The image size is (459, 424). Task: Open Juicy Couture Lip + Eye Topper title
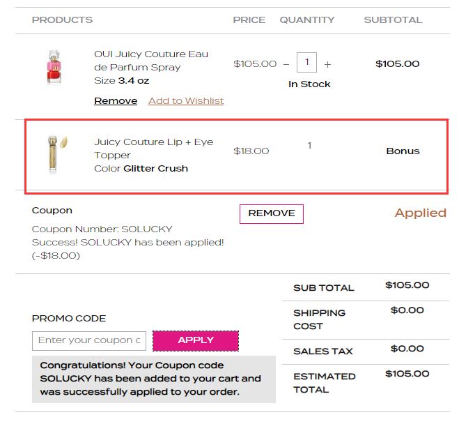(153, 149)
